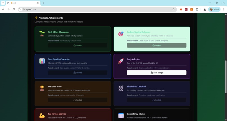This screenshot has height=121, width=227.
Task: Click the Locked button under First Offset Champion
Action: click(78, 45)
